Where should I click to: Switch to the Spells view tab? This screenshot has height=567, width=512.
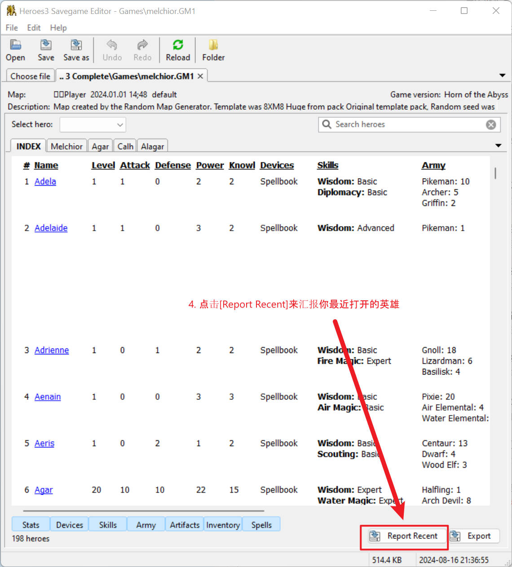(261, 525)
